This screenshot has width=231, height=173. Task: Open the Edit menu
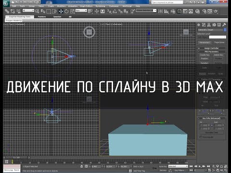pos(14,6)
